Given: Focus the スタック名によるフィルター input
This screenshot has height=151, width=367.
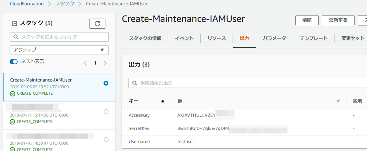Looking at the screenshot, I should [x=59, y=37].
